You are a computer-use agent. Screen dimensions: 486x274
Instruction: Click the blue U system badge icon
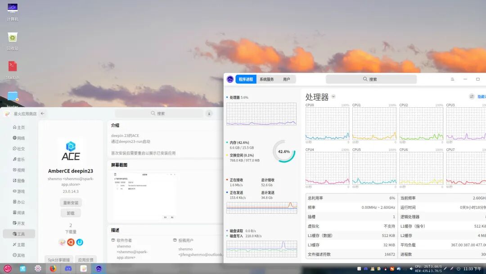tap(80, 242)
